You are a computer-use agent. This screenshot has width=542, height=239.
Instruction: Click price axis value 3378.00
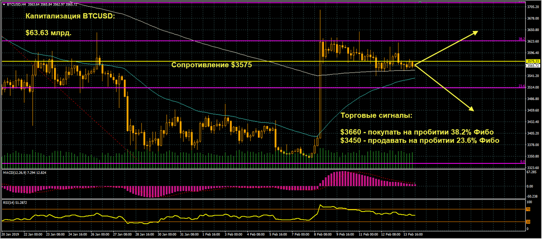[533, 145]
